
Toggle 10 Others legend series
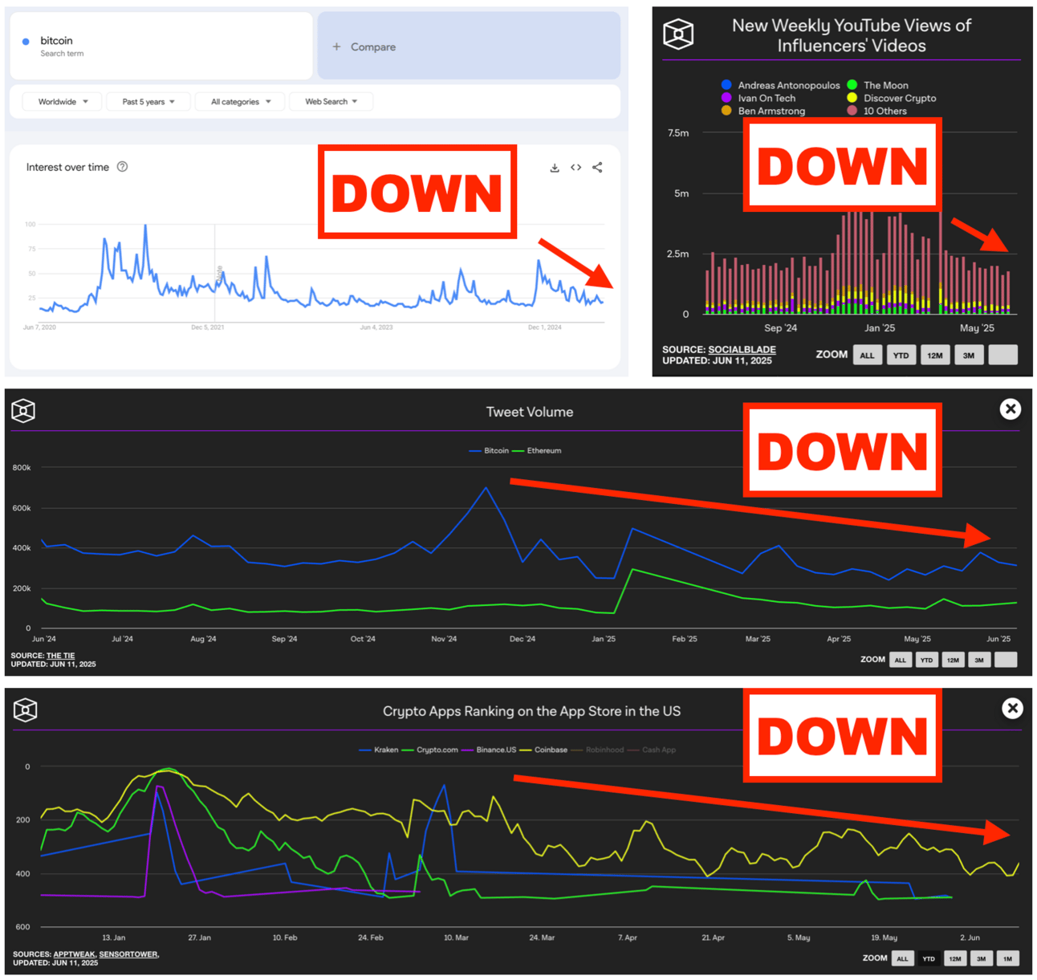876,111
